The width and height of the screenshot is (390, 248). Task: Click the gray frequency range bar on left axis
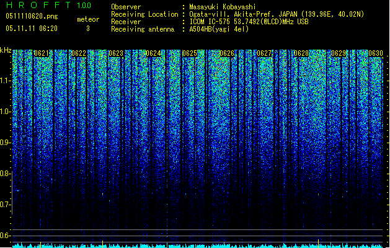tap(12, 193)
